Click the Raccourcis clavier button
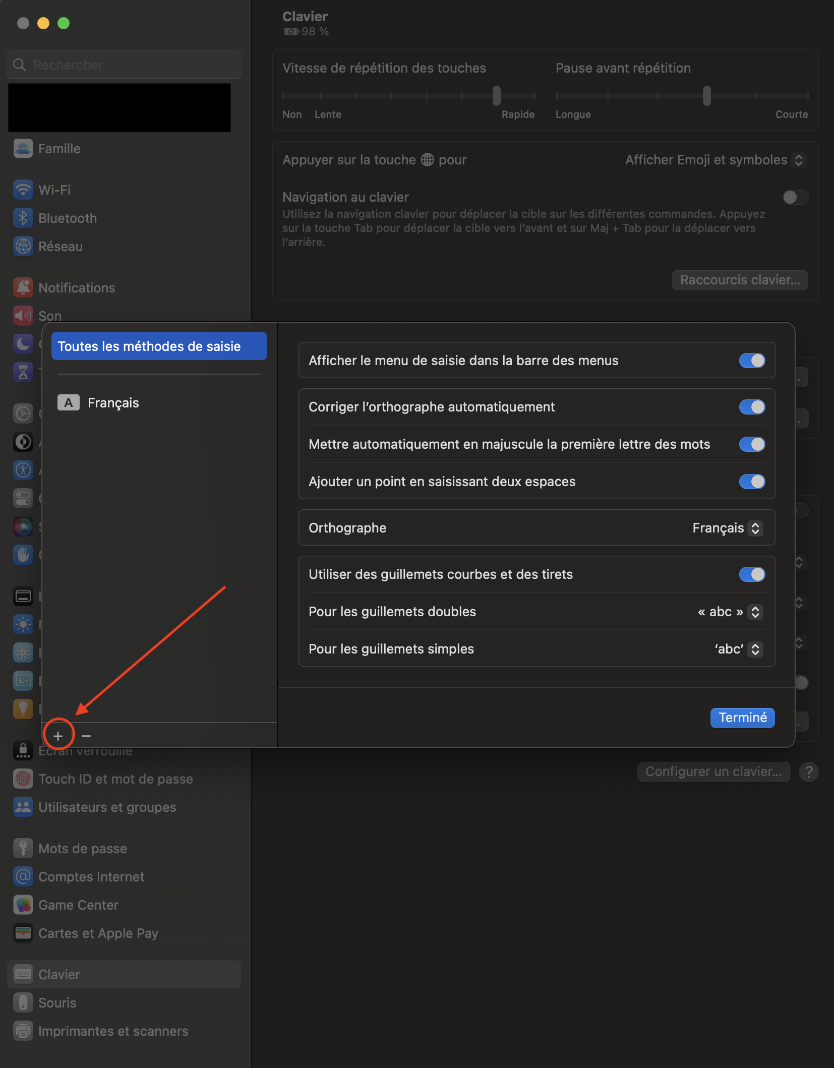834x1068 pixels. click(x=740, y=280)
